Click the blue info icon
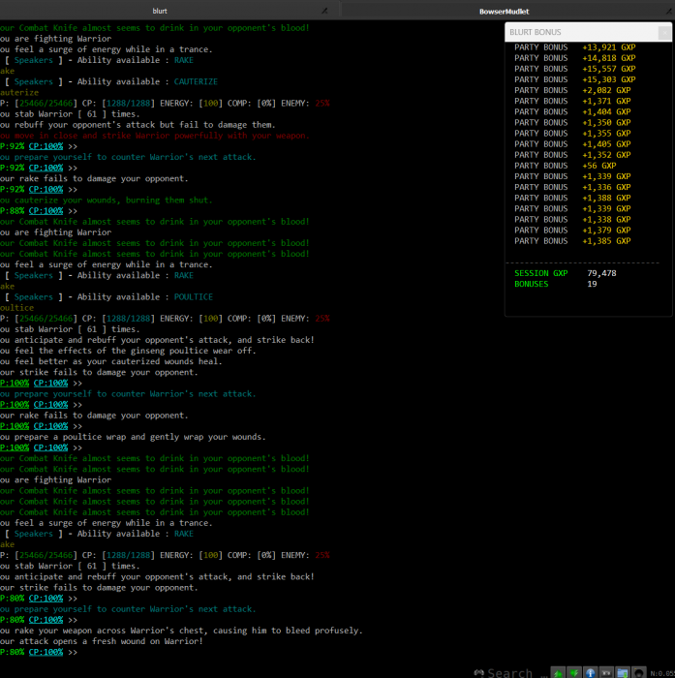 coord(591,673)
